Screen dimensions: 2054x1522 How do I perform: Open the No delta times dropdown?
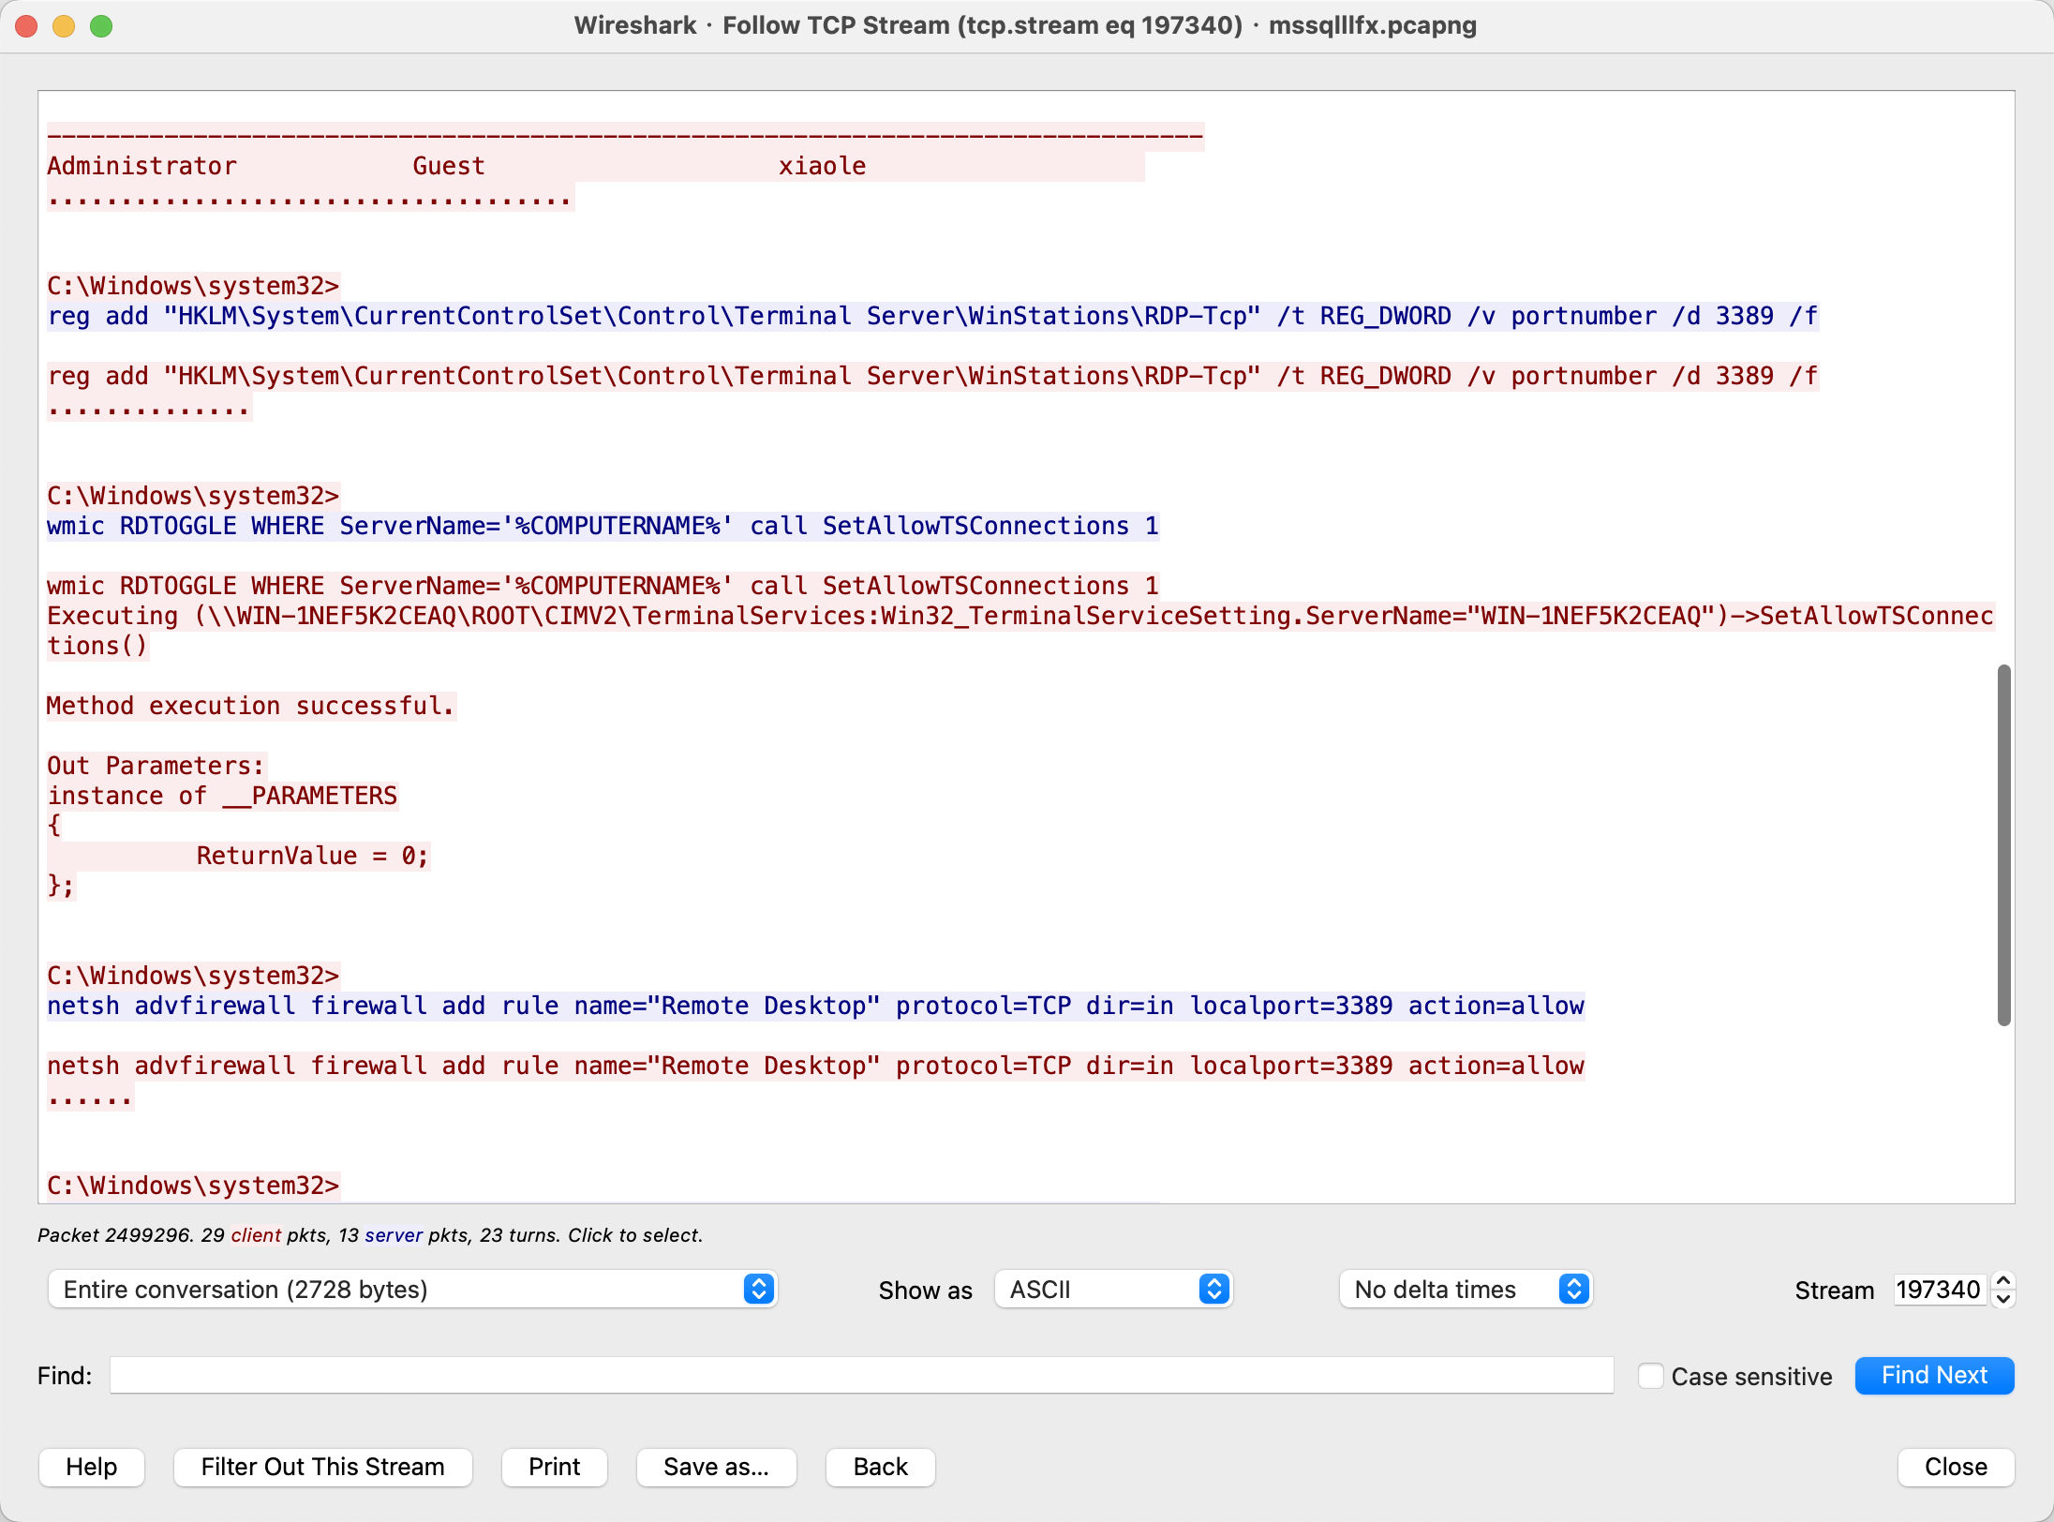tap(1466, 1290)
